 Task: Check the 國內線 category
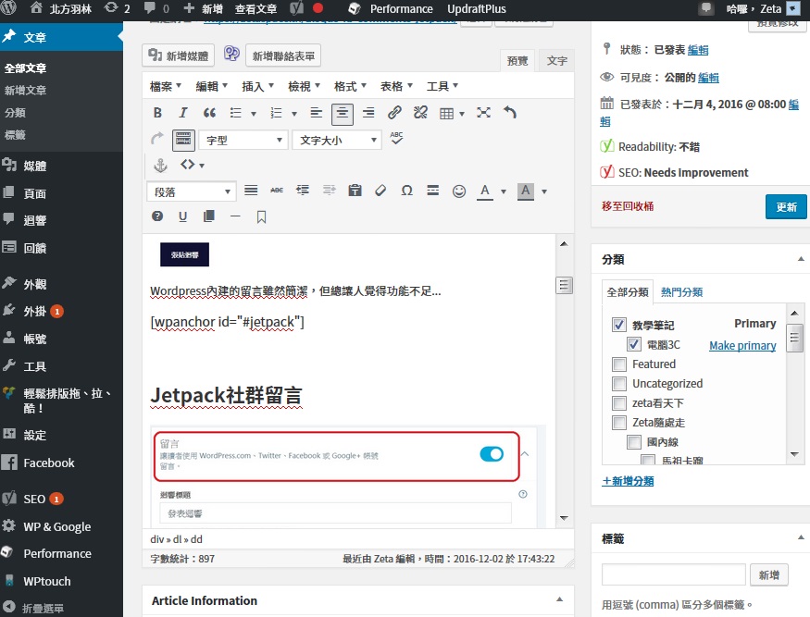pyautogui.click(x=634, y=442)
